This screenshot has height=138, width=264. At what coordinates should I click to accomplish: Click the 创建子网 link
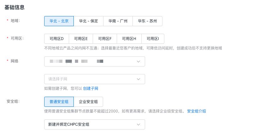point(91,89)
